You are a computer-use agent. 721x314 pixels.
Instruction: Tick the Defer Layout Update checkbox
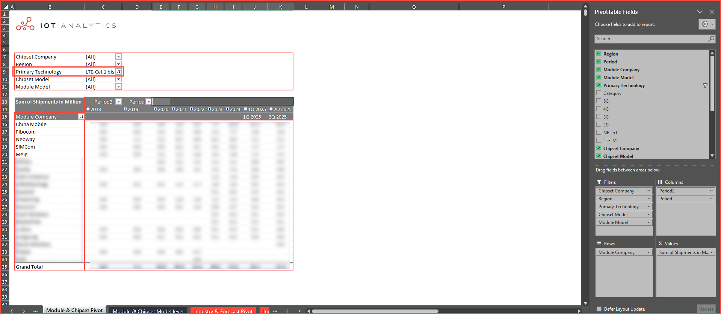pos(599,309)
